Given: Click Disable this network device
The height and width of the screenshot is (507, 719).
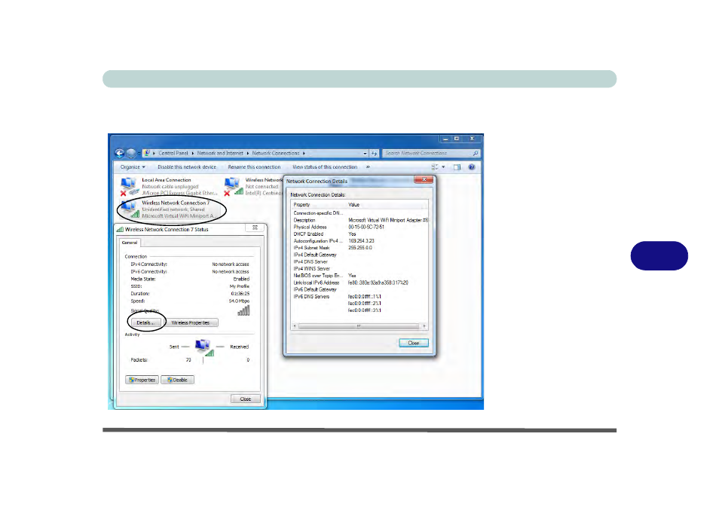Looking at the screenshot, I should pyautogui.click(x=187, y=167).
